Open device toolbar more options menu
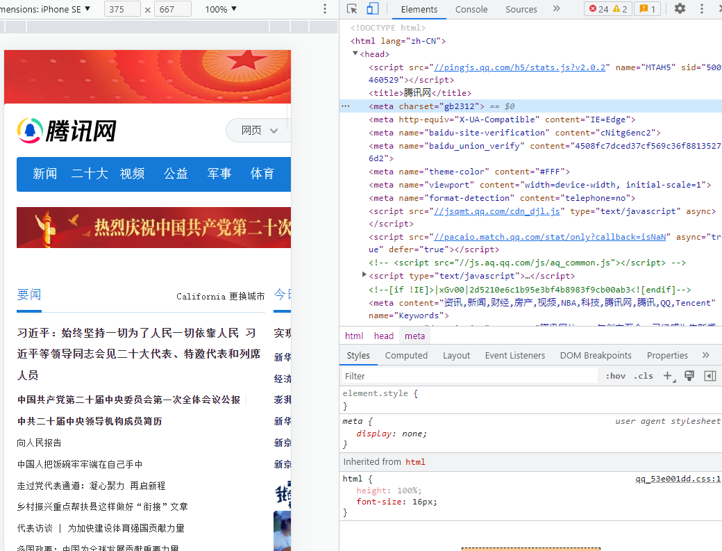Viewport: 722px width, 551px height. (x=325, y=9)
